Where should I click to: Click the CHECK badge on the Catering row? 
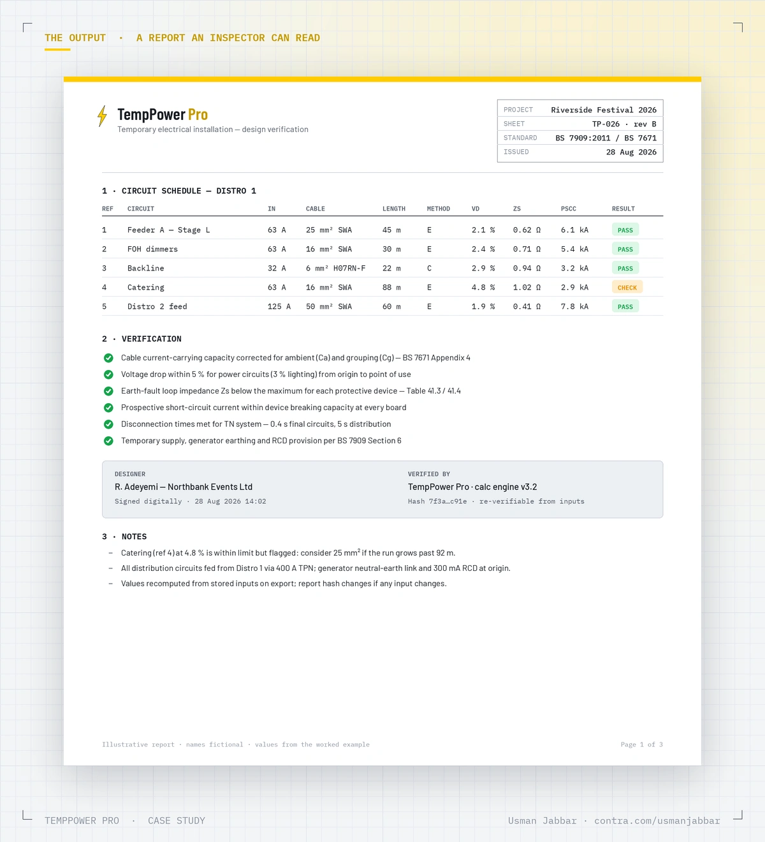coord(627,287)
